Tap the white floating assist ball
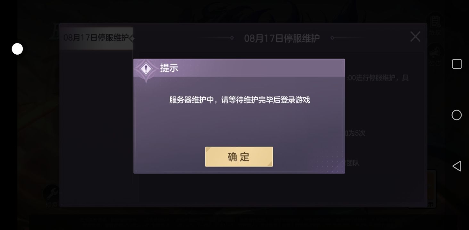Screen dimensions: 469x230 17,49
